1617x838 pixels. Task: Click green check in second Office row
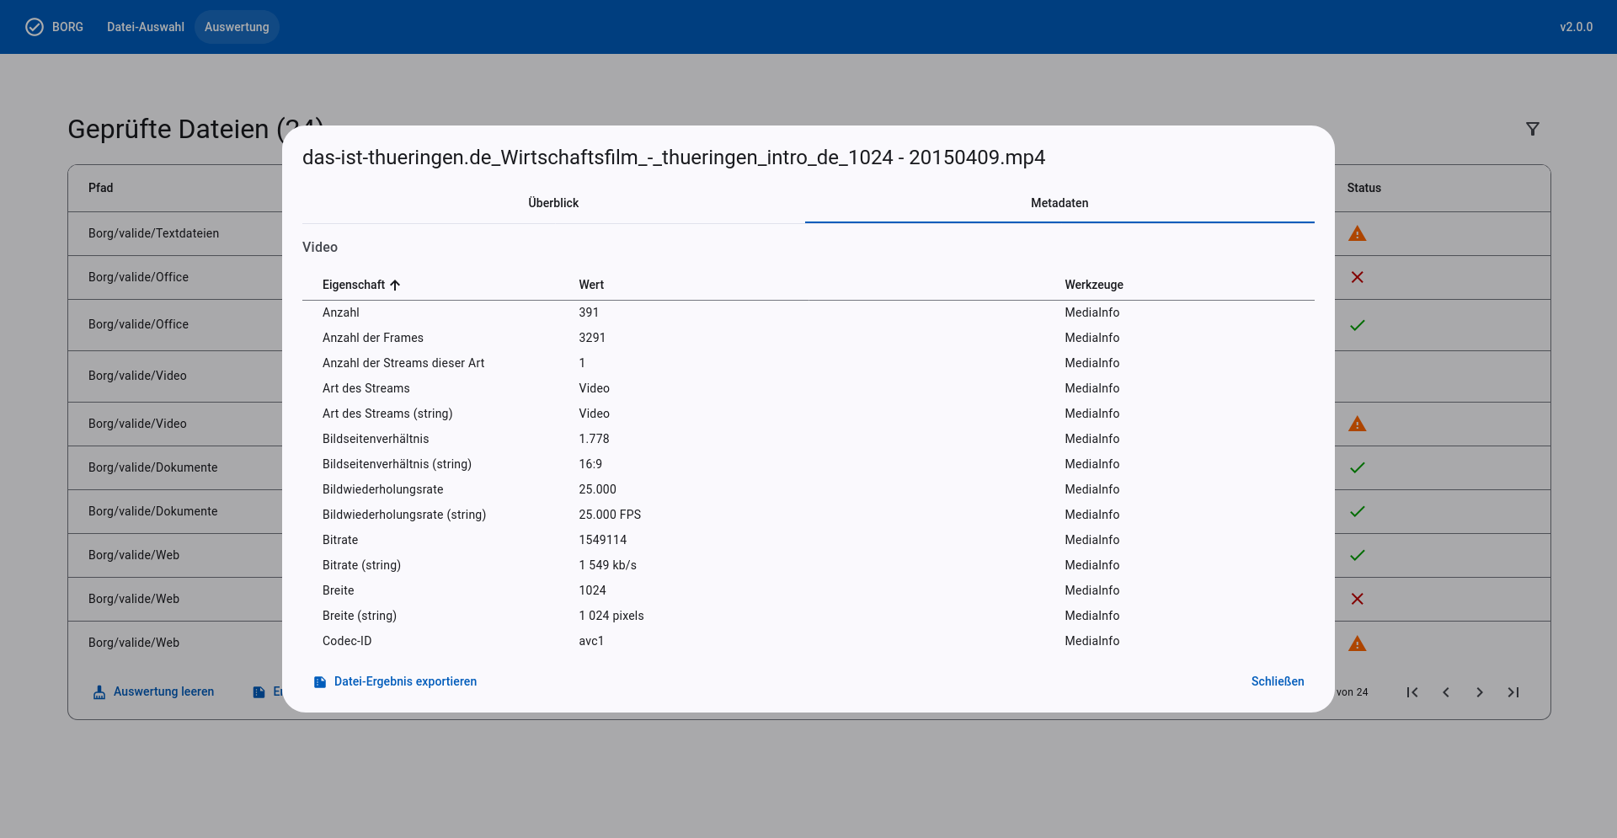pos(1358,325)
